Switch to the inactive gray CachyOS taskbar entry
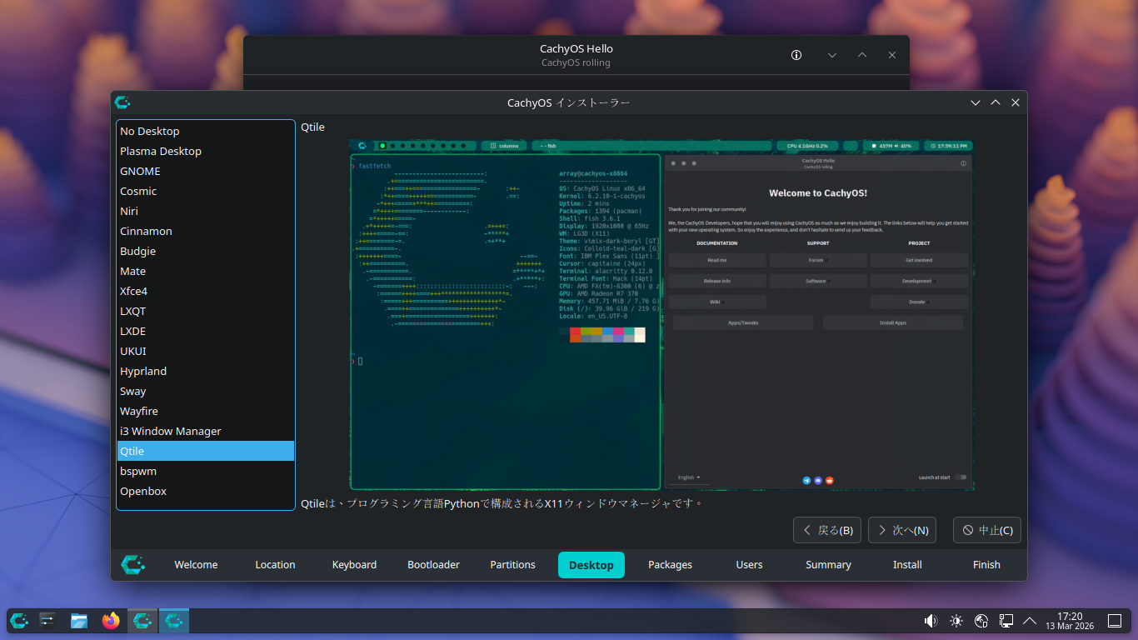Viewport: 1138px width, 640px height. (x=142, y=620)
